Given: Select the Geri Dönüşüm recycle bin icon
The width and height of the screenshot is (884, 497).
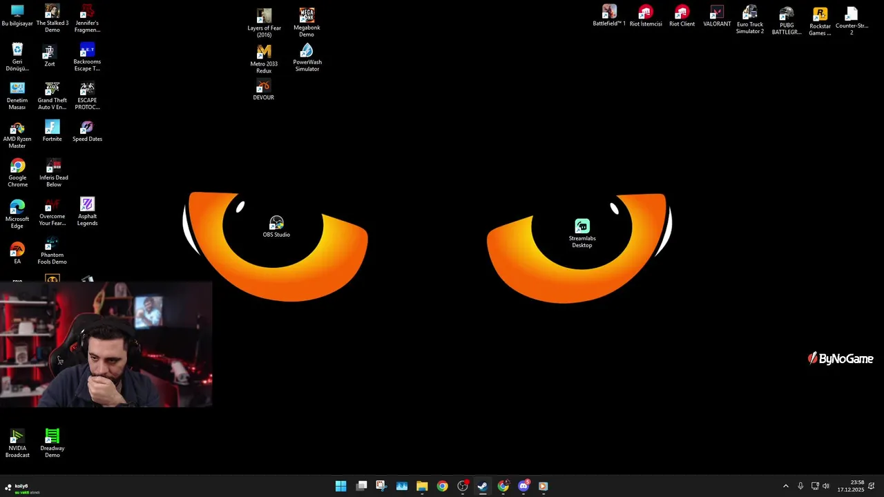Looking at the screenshot, I should pos(17,57).
